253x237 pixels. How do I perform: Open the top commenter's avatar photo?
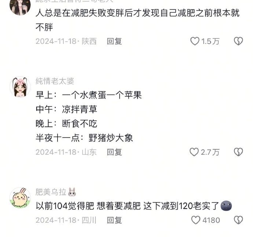point(20,7)
